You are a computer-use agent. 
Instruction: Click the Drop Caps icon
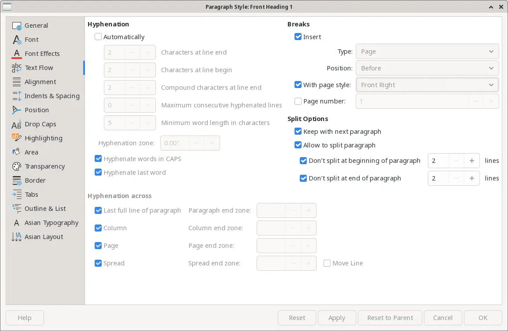(x=17, y=124)
